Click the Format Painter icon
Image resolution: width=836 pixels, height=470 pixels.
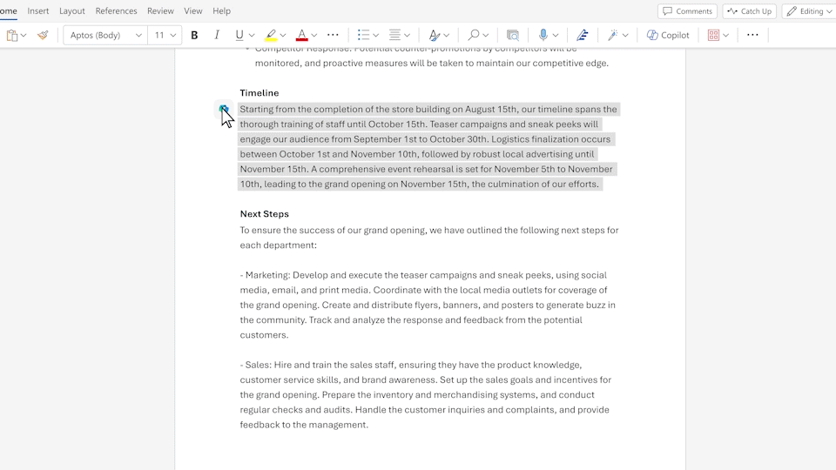tap(43, 36)
